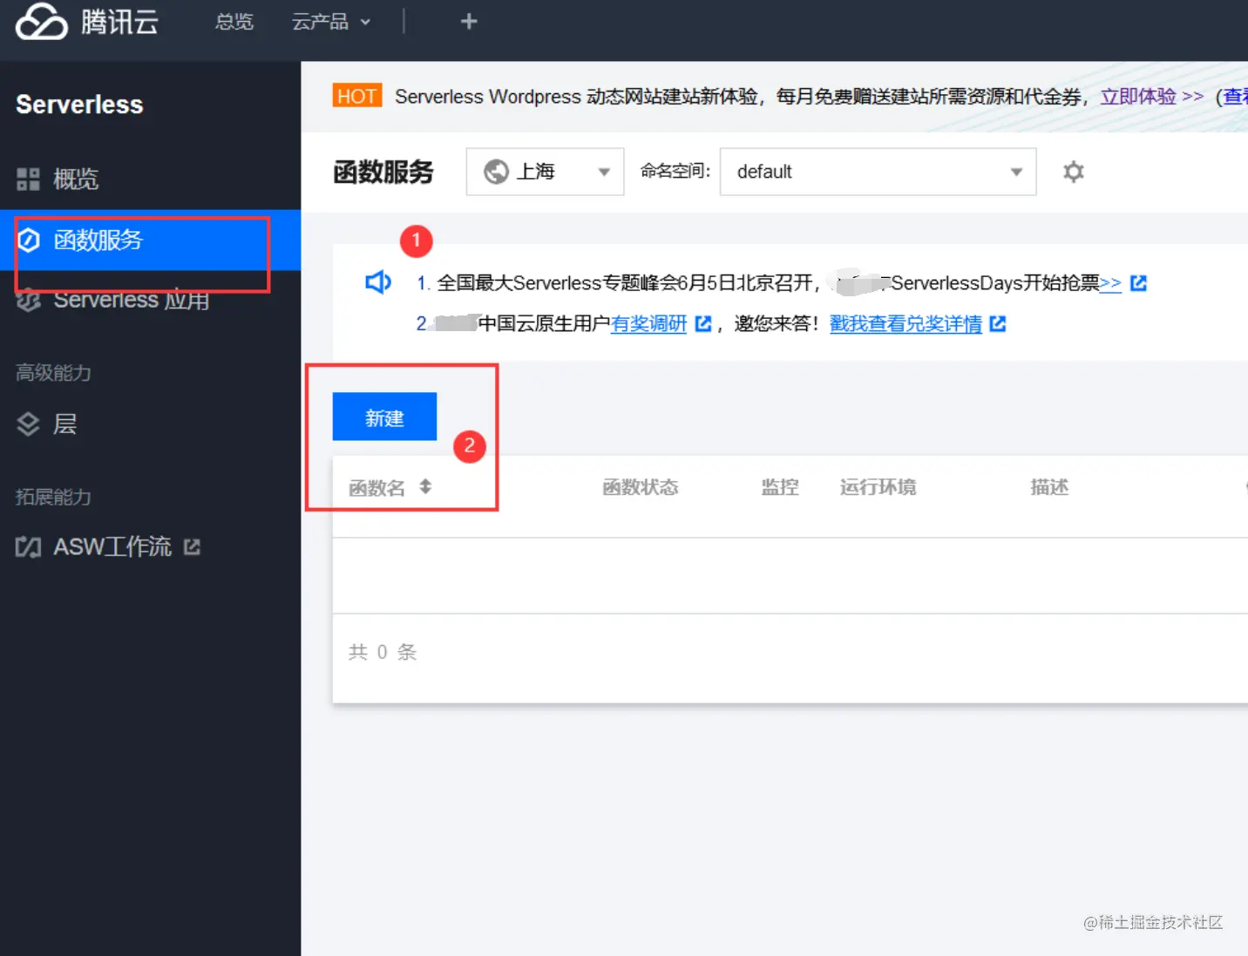This screenshot has width=1248, height=956.
Task: Click the 概览 grid icon in the sidebar
Action: 28,180
